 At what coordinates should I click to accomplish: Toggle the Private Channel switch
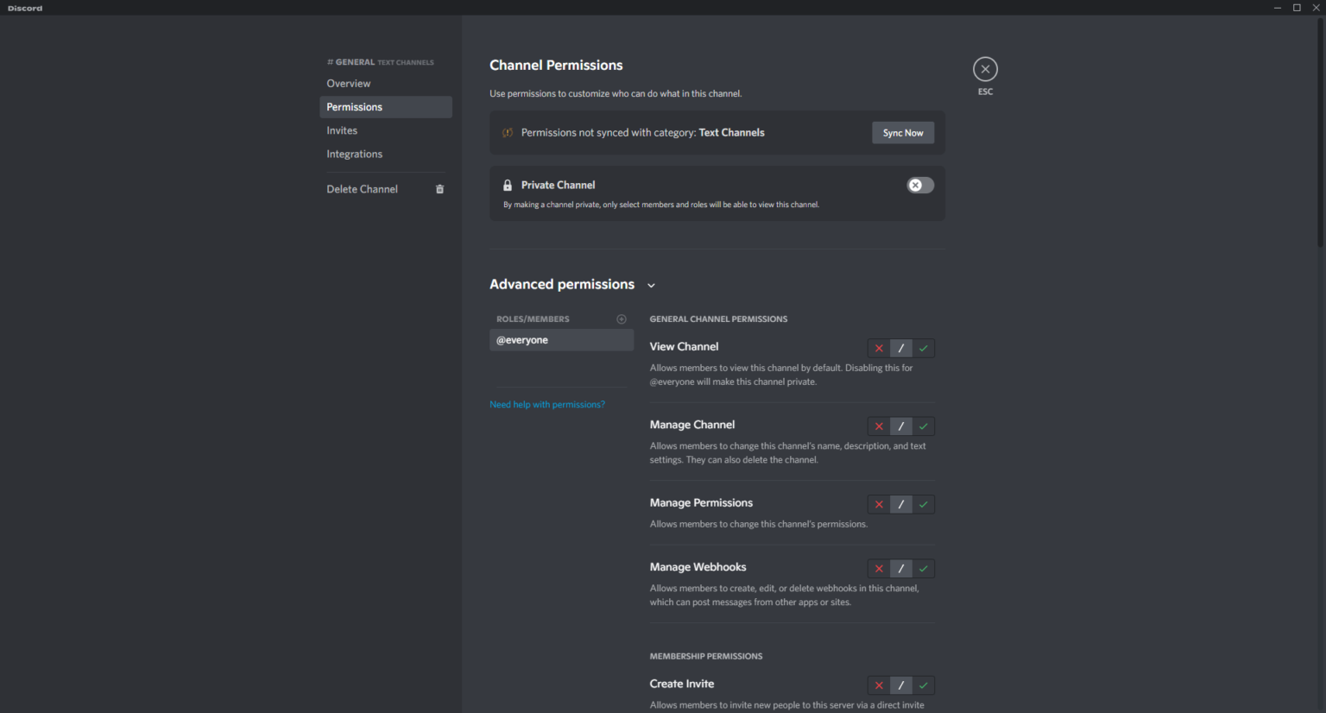[x=919, y=186]
